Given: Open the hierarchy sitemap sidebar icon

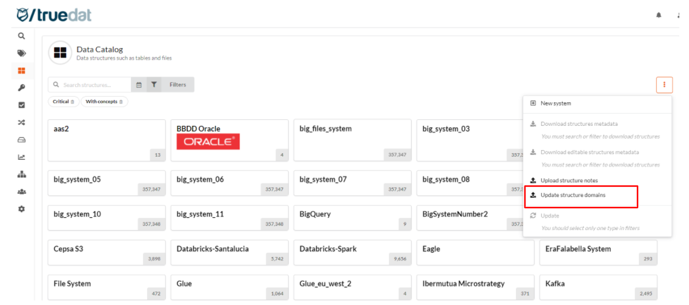Looking at the screenshot, I should 22,174.
